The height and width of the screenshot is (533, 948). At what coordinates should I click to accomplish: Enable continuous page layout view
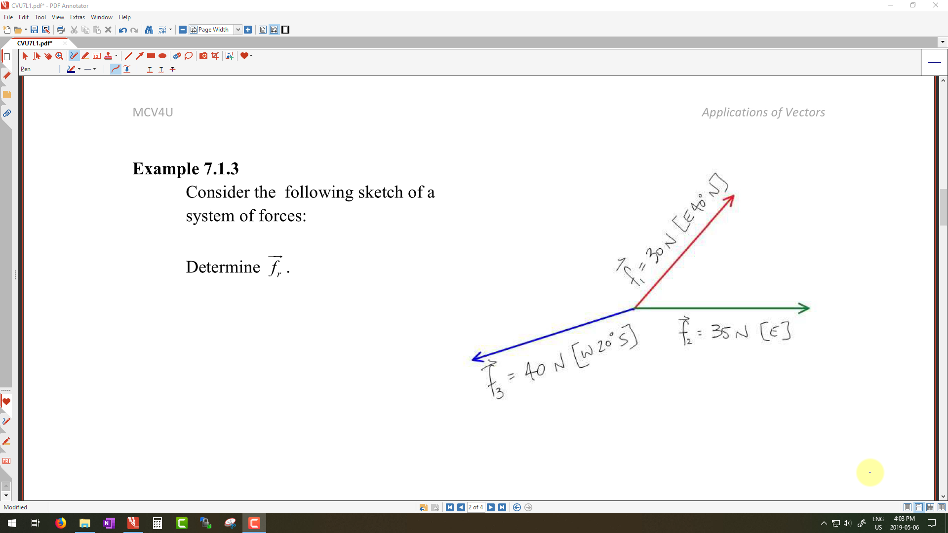point(919,507)
